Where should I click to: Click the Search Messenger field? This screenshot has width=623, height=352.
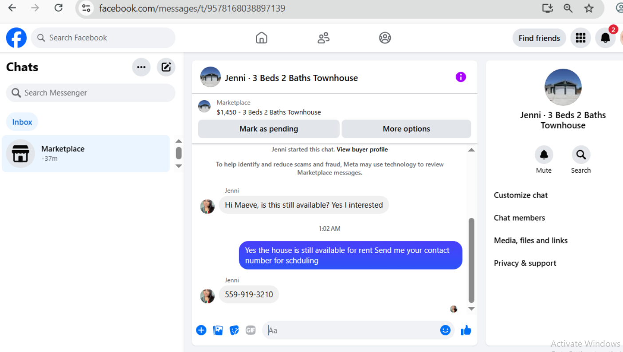point(91,93)
